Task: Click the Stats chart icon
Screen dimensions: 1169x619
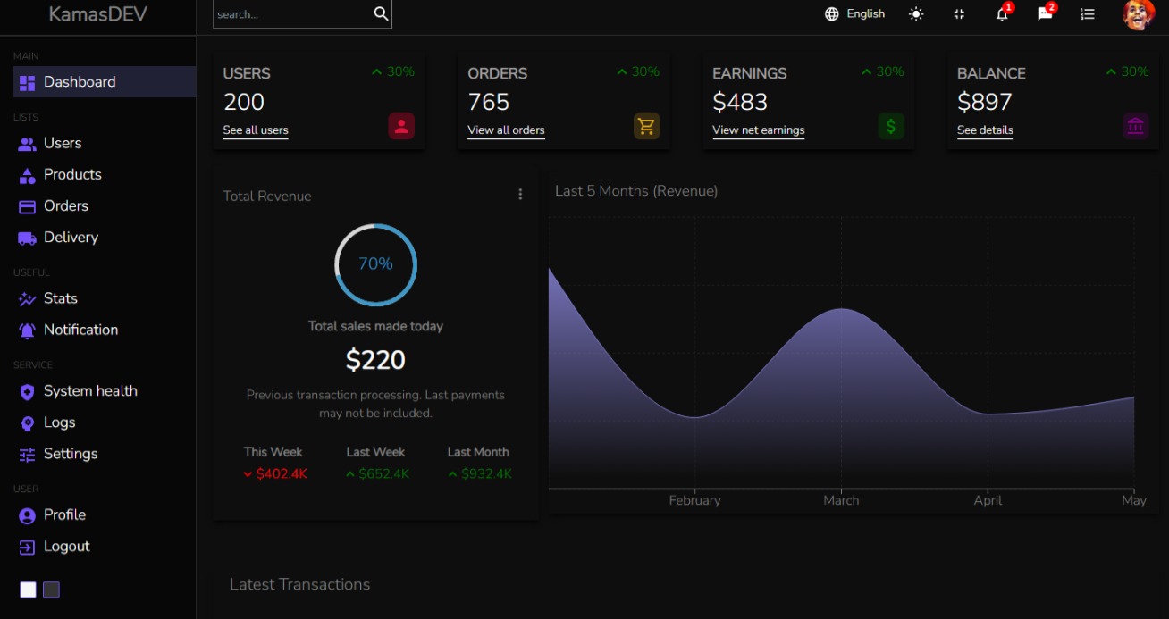Action: [27, 299]
